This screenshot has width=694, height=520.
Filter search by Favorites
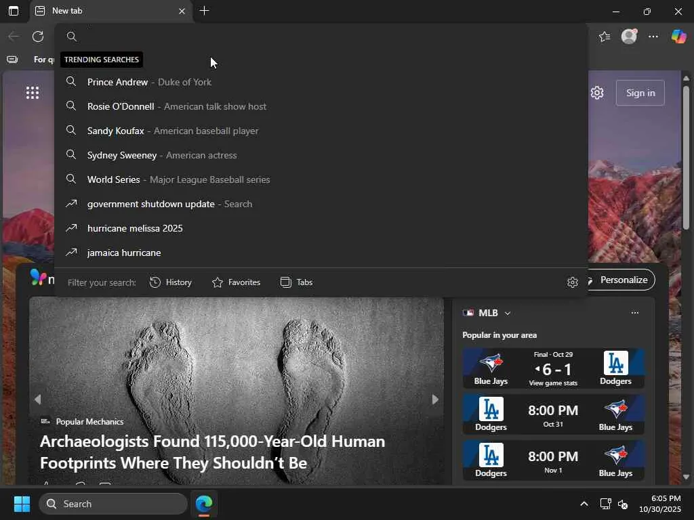click(x=236, y=282)
